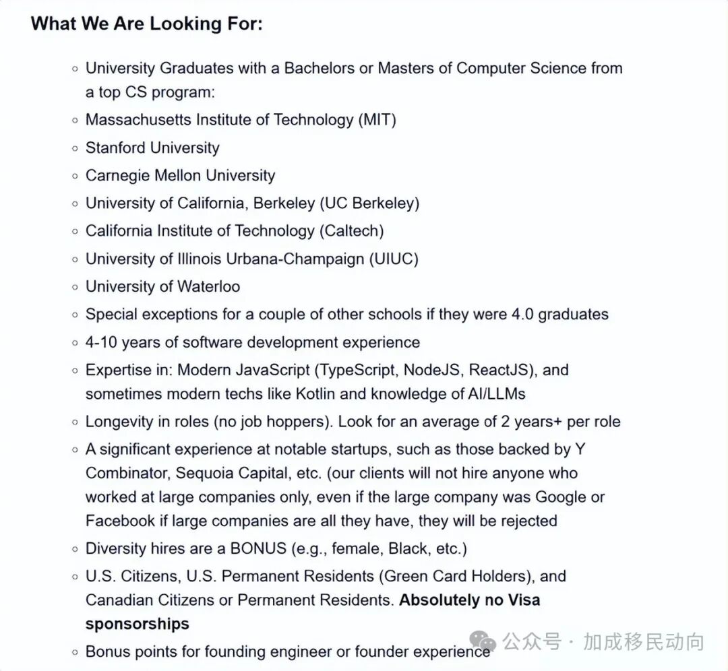Screen dimensions: 728x671
Task: Select the Massachusetts Institute of Technology line
Action: [241, 120]
